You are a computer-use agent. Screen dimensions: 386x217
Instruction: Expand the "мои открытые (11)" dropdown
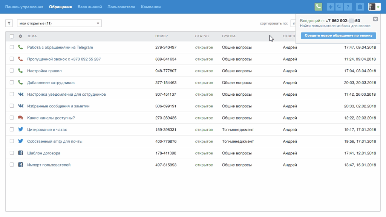(x=59, y=23)
